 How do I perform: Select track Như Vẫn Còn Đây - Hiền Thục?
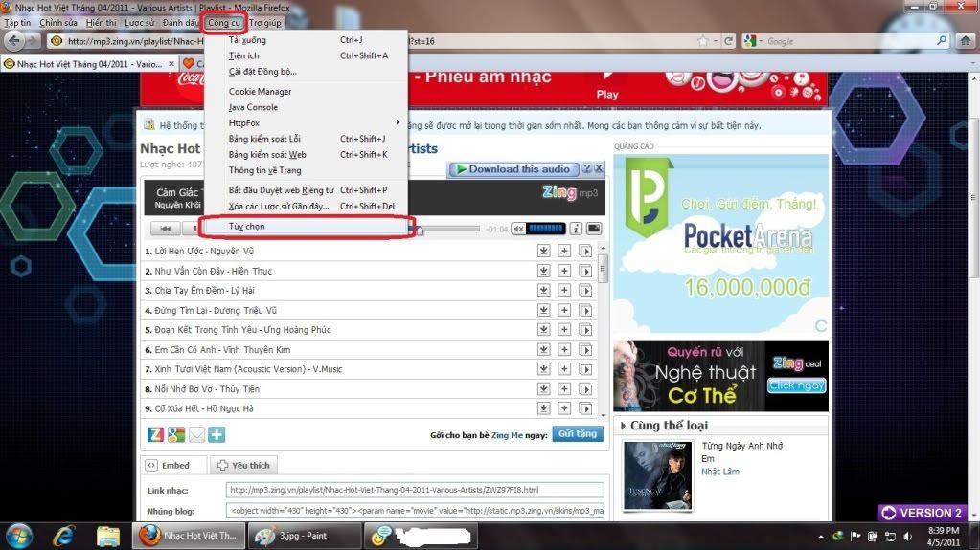point(213,271)
